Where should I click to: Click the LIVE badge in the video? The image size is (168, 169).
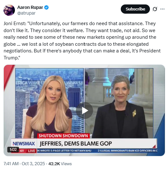tap(31, 151)
